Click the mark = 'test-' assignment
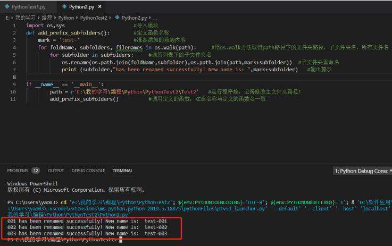Screen dimensions: 392x246 [x=59, y=40]
